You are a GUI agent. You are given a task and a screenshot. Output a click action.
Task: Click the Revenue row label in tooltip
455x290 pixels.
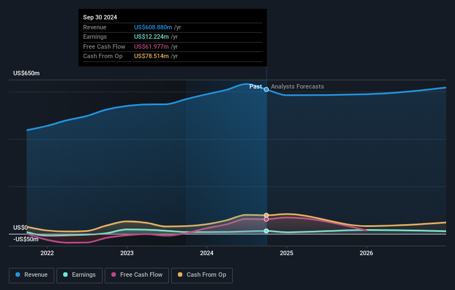[x=95, y=27]
